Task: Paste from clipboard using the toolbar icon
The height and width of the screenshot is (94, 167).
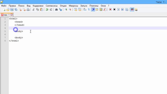Action: tap(41, 10)
